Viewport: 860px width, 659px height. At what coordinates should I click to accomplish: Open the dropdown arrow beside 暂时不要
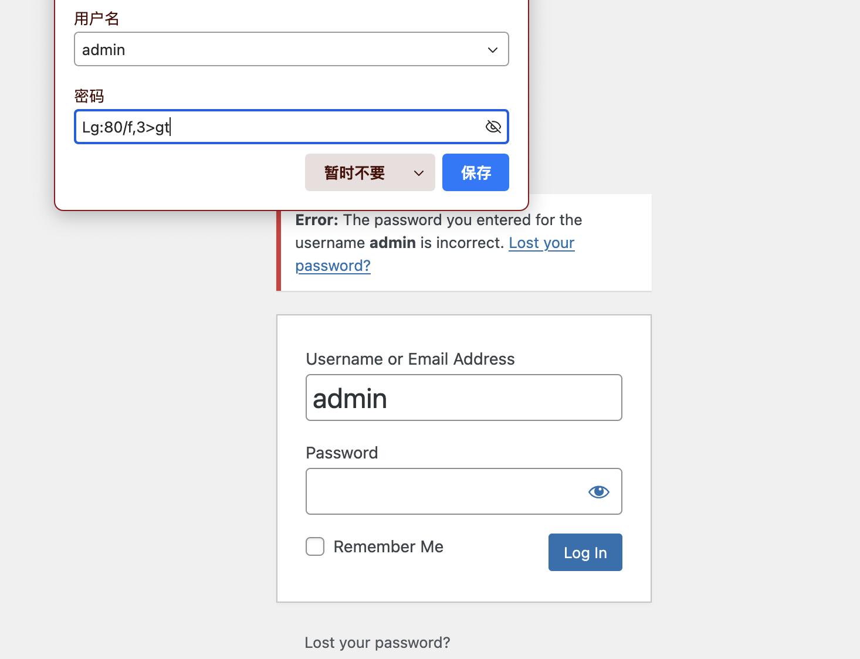tap(419, 173)
